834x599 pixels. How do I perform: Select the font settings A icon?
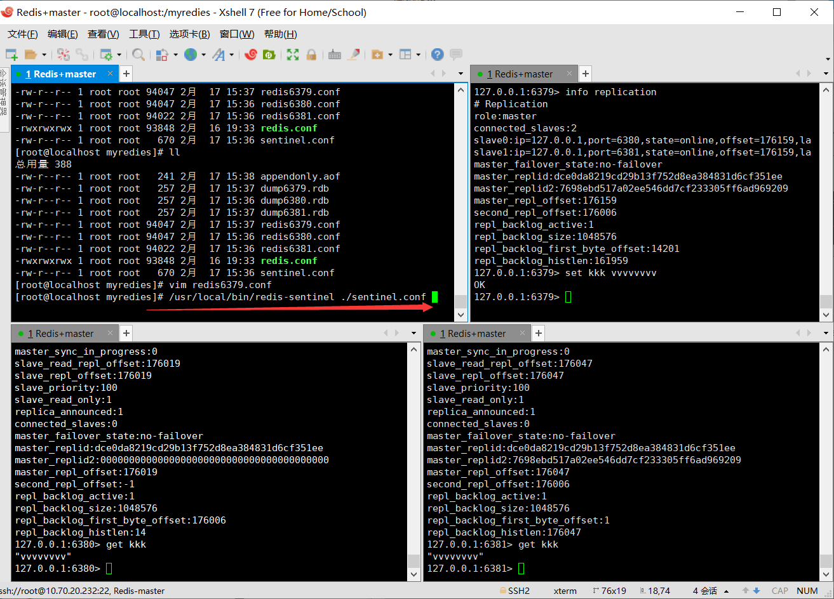pos(219,54)
